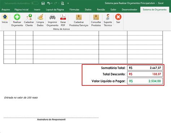Open the Layout da Página tab
The height and width of the screenshot is (133, 171).
coord(55,10)
